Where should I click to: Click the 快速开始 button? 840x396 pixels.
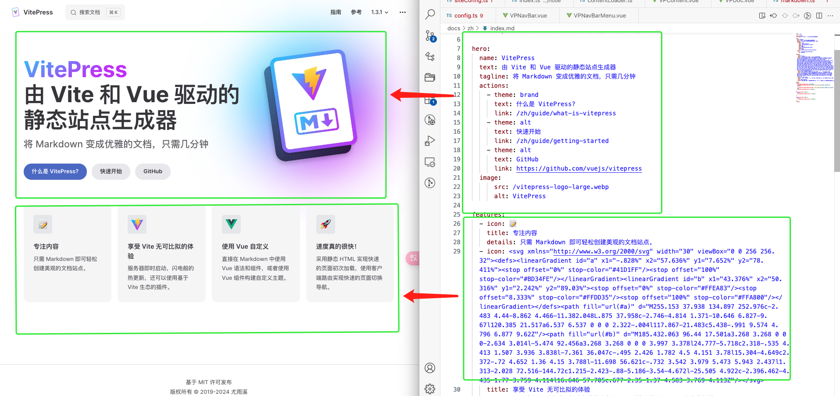[x=111, y=171]
